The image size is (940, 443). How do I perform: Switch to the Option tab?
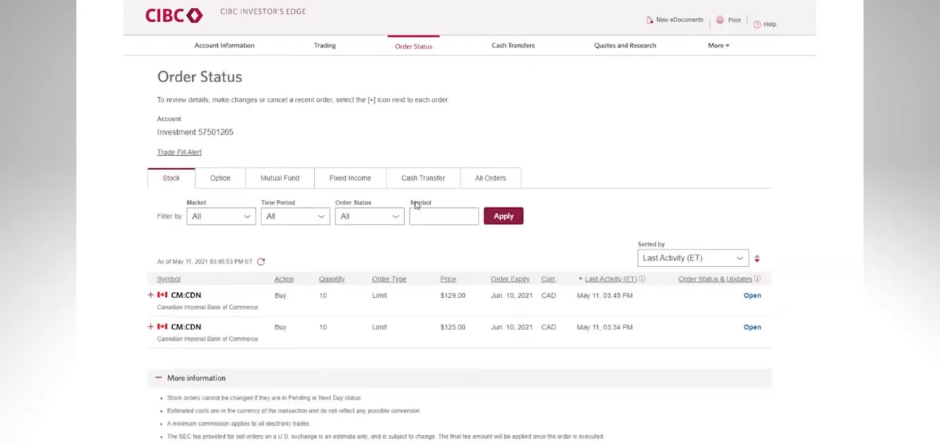(x=220, y=178)
